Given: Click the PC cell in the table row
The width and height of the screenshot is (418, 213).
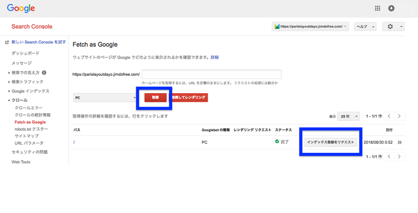Looking at the screenshot, I should pyautogui.click(x=205, y=142).
